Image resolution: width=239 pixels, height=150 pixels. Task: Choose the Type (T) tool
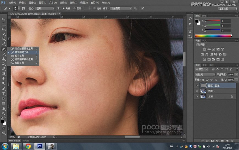click(4, 93)
